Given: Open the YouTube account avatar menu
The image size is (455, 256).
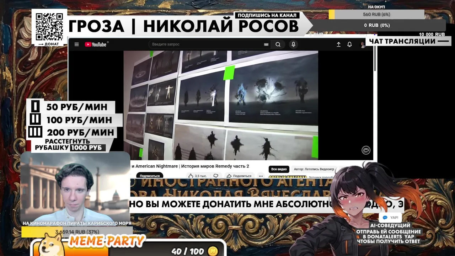Looking at the screenshot, I should tap(363, 44).
